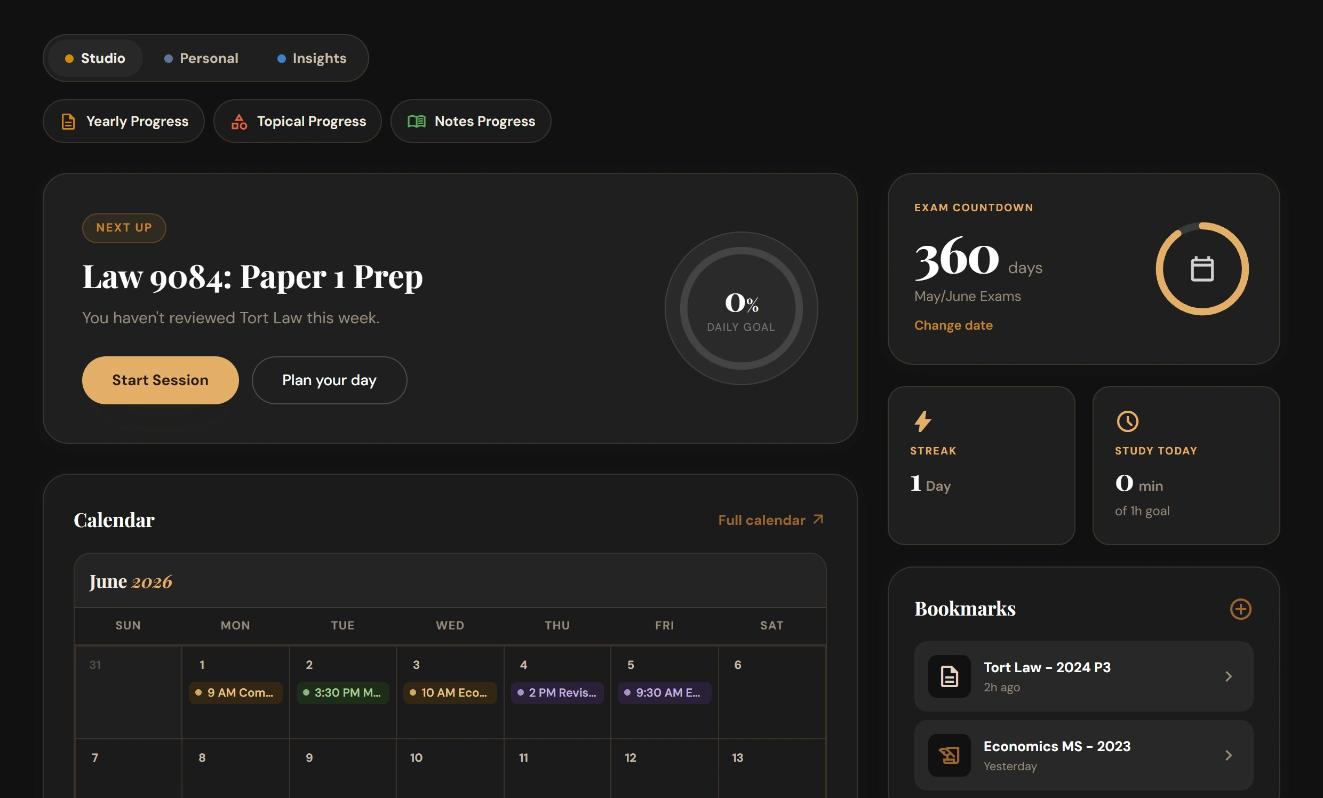This screenshot has width=1323, height=798.
Task: Open the Full calendar link
Action: pos(770,520)
